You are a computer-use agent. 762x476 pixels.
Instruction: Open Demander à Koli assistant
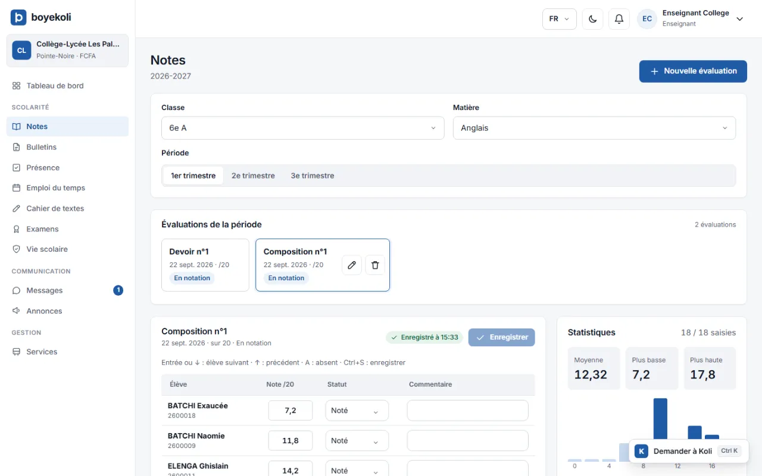coord(688,451)
